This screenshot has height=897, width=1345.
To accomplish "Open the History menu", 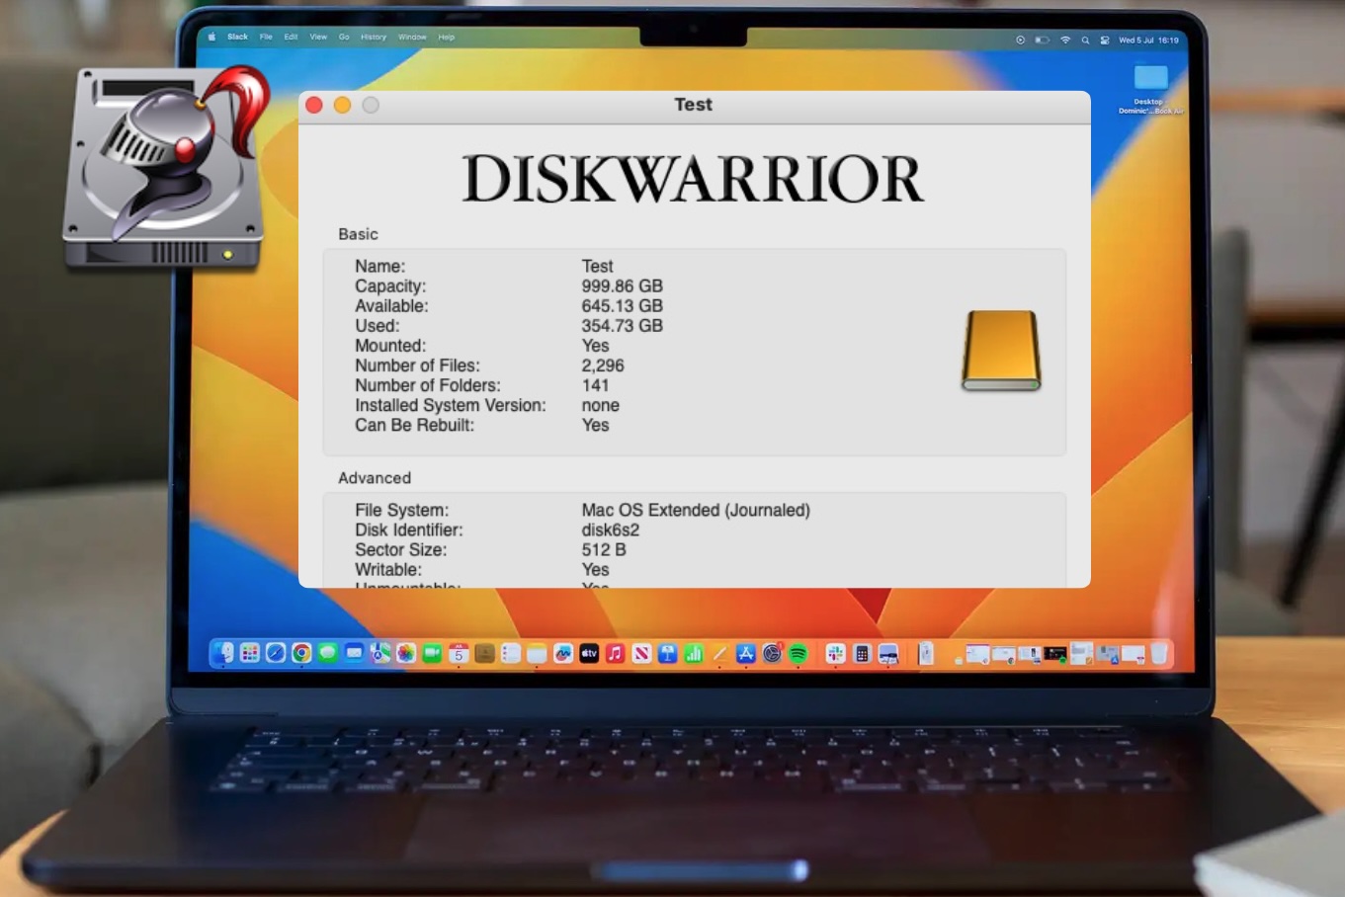I will click(374, 37).
